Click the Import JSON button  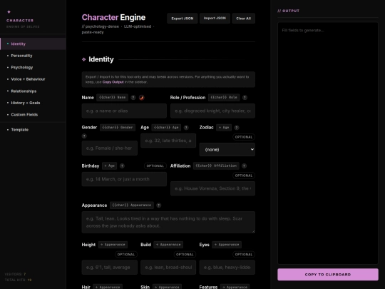click(x=215, y=19)
